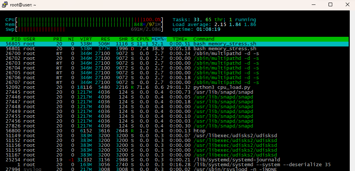Select thread 26704 multipathd row
This screenshot has height=171, width=355.
175,68
